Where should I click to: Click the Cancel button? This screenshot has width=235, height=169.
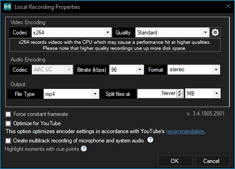[212, 161]
